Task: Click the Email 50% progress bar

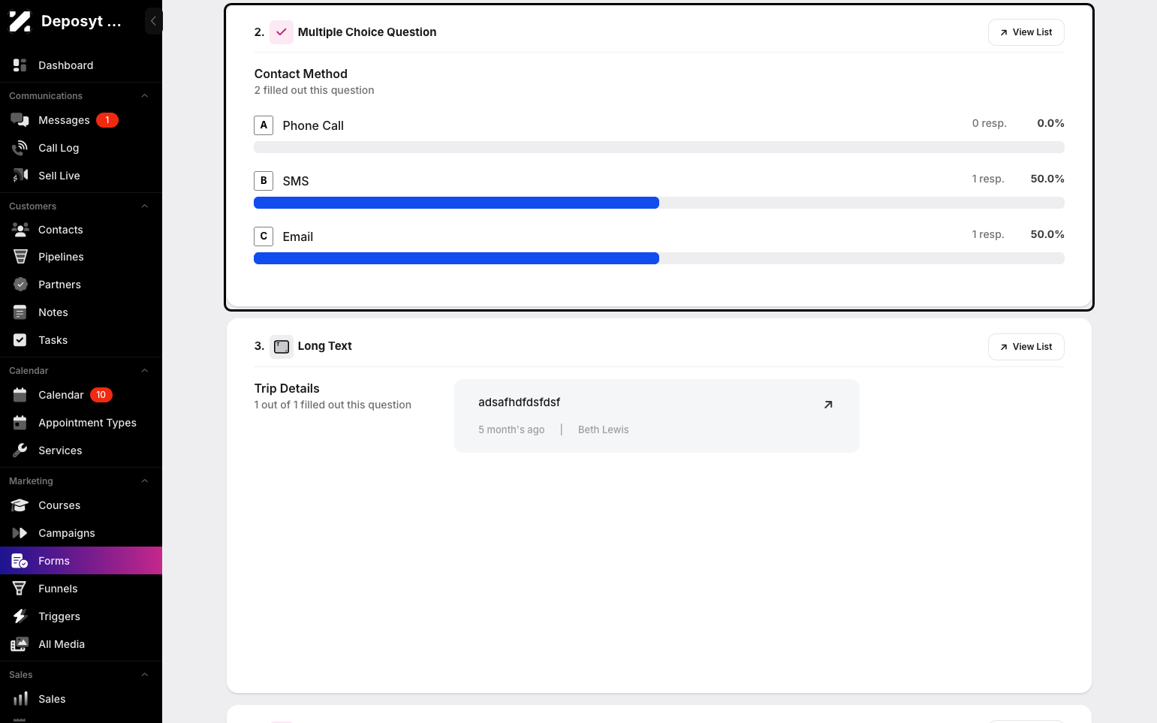Action: coord(659,258)
